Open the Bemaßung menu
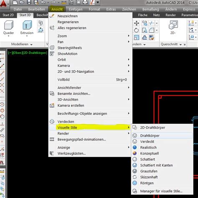This screenshot has height=198, width=198. (150, 9)
